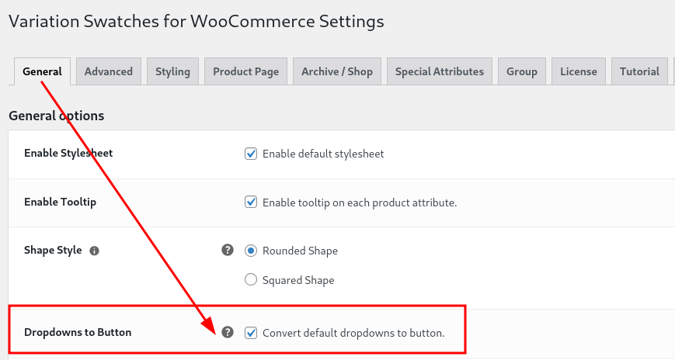Toggle the Enable tooltip checkbox
The height and width of the screenshot is (360, 675).
point(251,202)
